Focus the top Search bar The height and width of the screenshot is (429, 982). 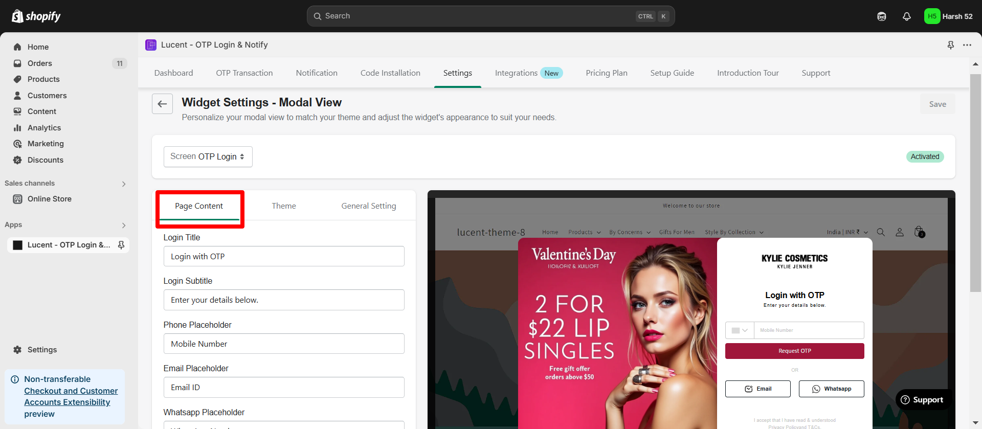coord(490,16)
